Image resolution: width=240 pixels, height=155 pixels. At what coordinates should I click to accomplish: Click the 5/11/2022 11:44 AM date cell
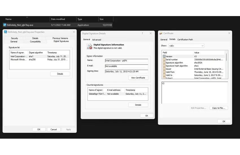[x=61, y=25]
